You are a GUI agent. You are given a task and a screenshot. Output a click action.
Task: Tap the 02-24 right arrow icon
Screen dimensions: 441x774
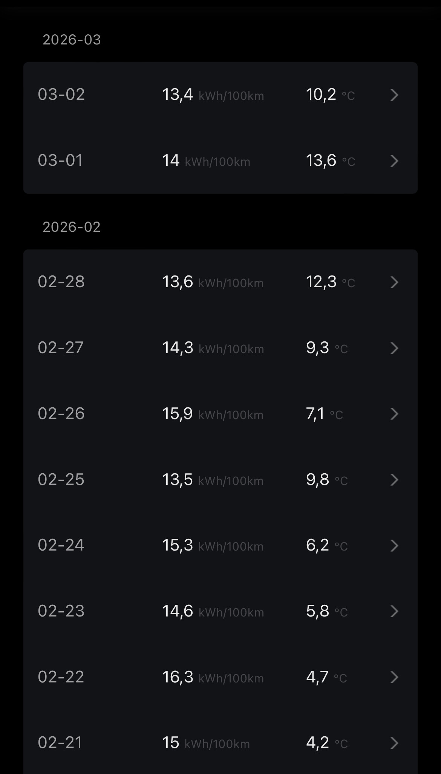point(394,546)
